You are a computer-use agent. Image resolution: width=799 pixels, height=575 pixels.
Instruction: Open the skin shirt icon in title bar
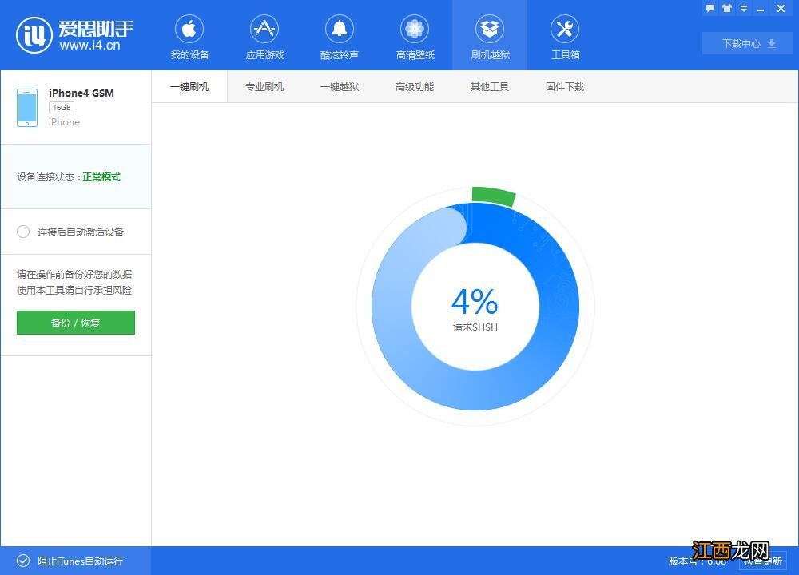(726, 9)
